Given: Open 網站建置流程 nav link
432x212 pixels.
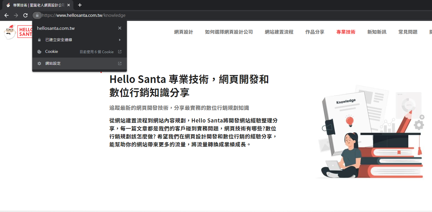Looking at the screenshot, I should 279,32.
